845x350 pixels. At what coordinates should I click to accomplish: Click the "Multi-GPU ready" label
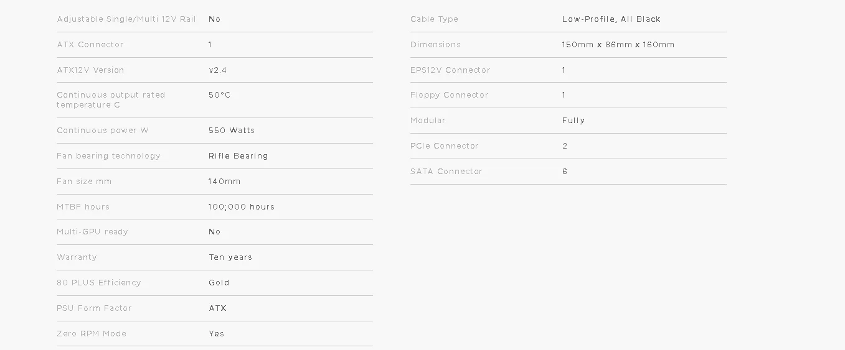(x=92, y=232)
